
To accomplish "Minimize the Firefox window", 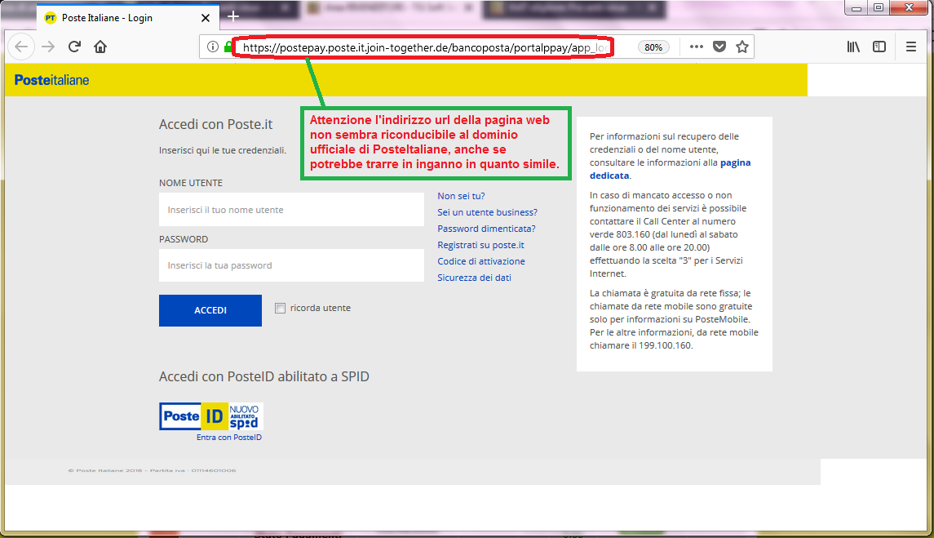I will (x=857, y=7).
